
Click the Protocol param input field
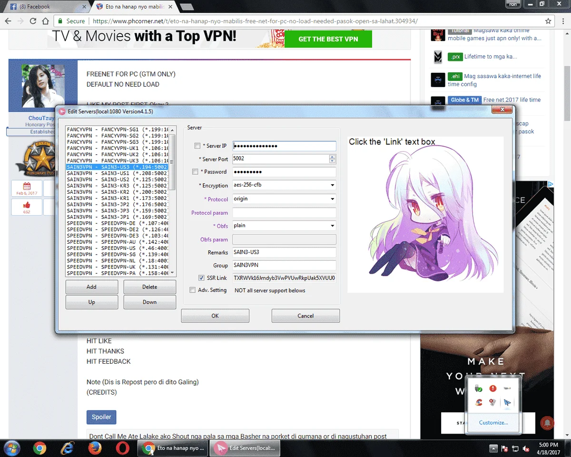[284, 213]
